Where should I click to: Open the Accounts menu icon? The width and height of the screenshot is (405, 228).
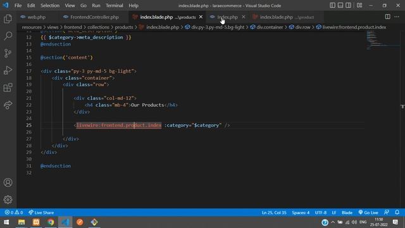click(8, 182)
